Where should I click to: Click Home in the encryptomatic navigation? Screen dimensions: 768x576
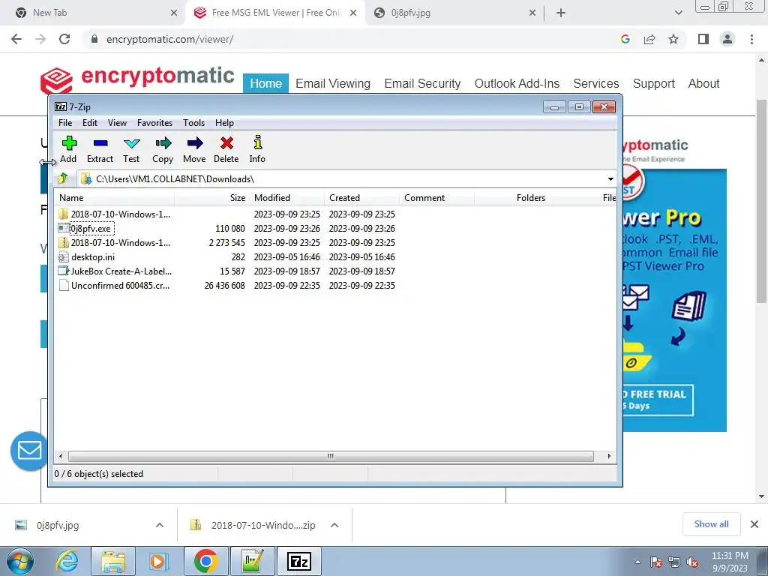point(266,84)
